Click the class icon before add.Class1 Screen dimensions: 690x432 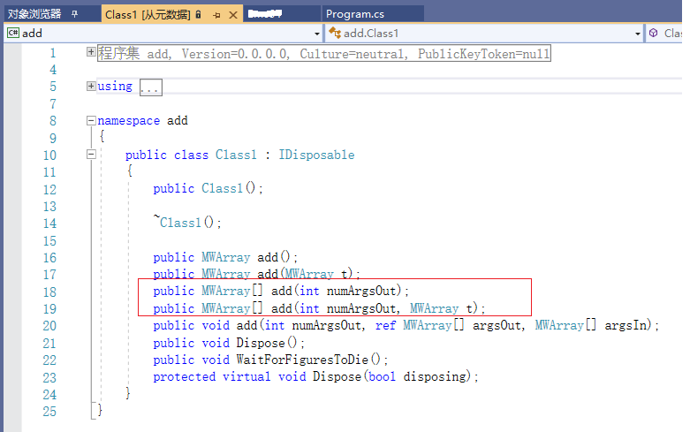click(x=335, y=33)
